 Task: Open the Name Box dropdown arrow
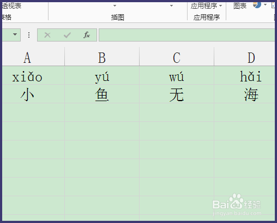tap(15, 34)
